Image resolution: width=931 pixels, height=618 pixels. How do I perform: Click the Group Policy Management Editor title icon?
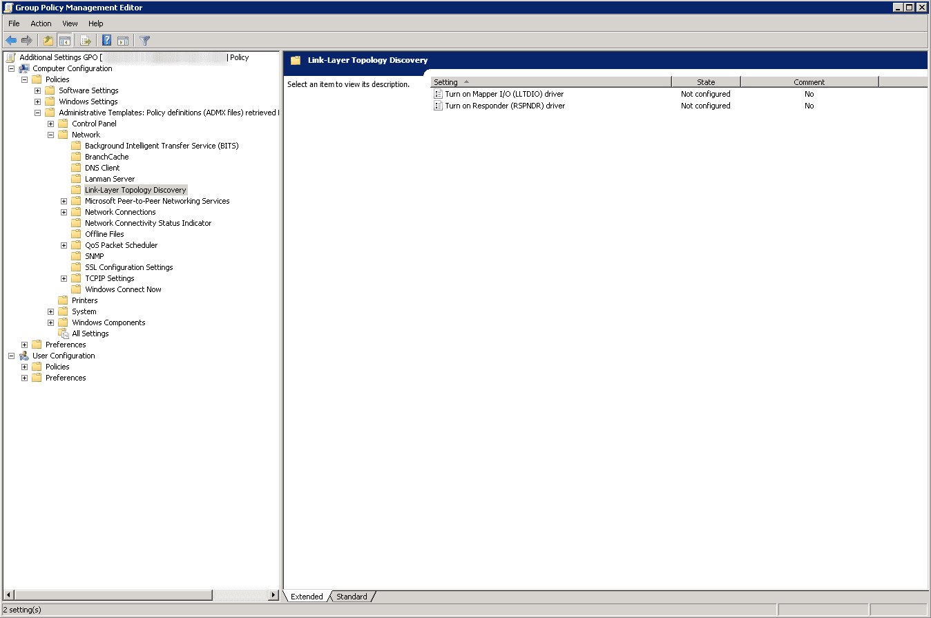click(x=8, y=8)
